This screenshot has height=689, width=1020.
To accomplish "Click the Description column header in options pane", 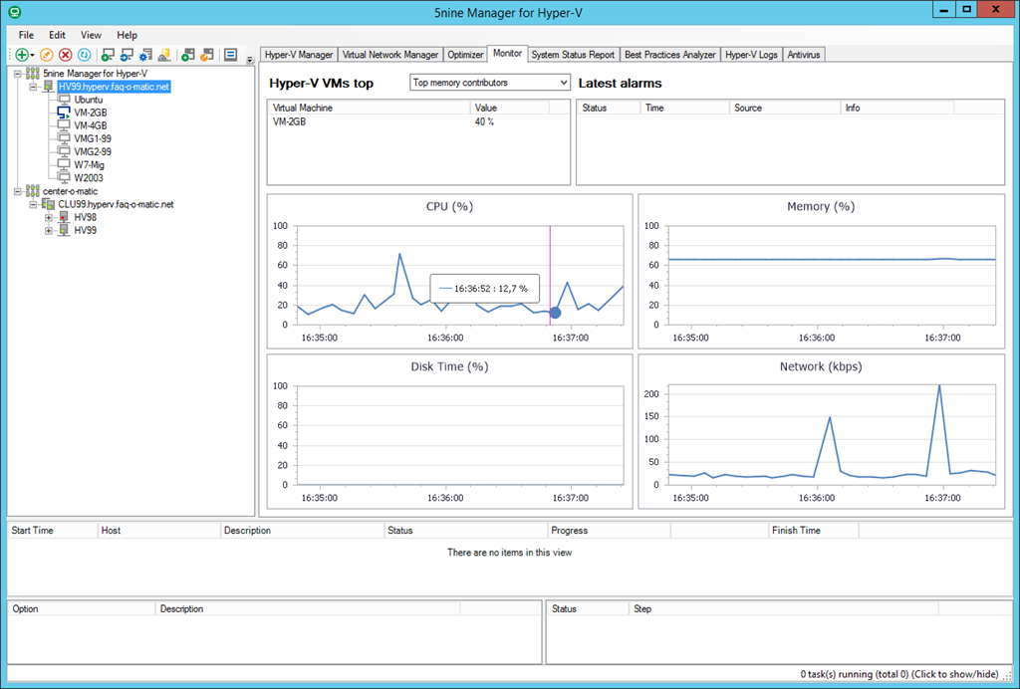I will (x=308, y=609).
